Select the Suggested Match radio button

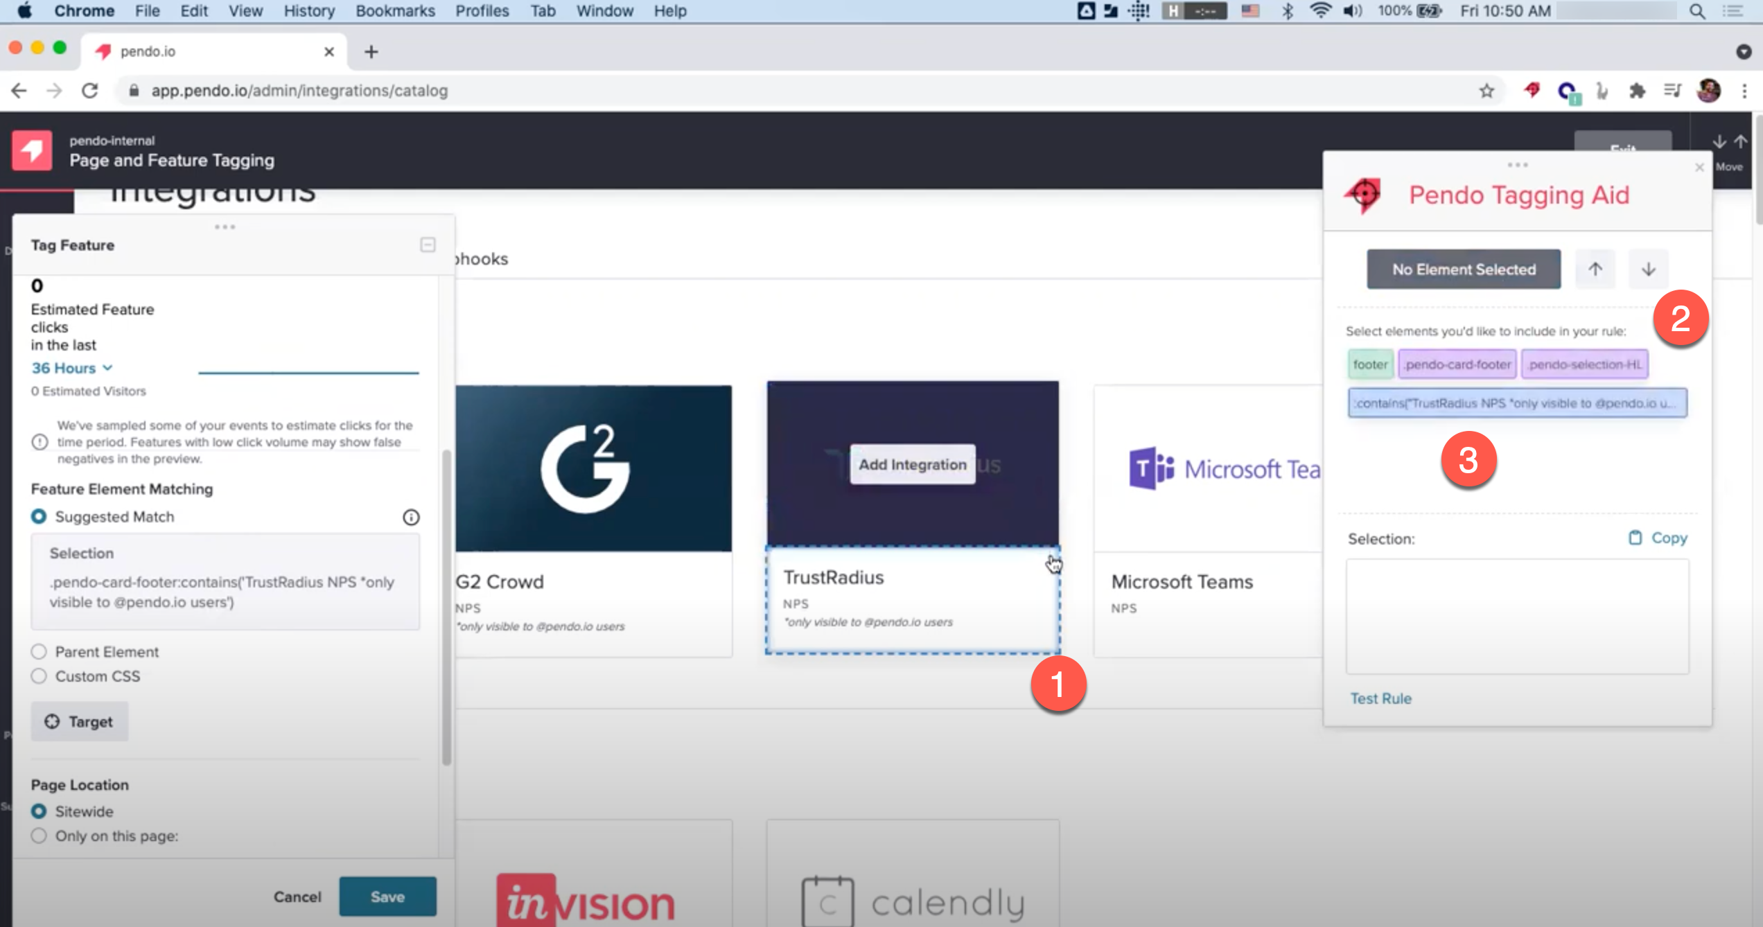tap(39, 517)
